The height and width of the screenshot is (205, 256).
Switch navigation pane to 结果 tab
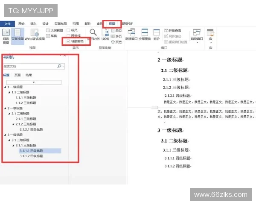tap(29, 75)
